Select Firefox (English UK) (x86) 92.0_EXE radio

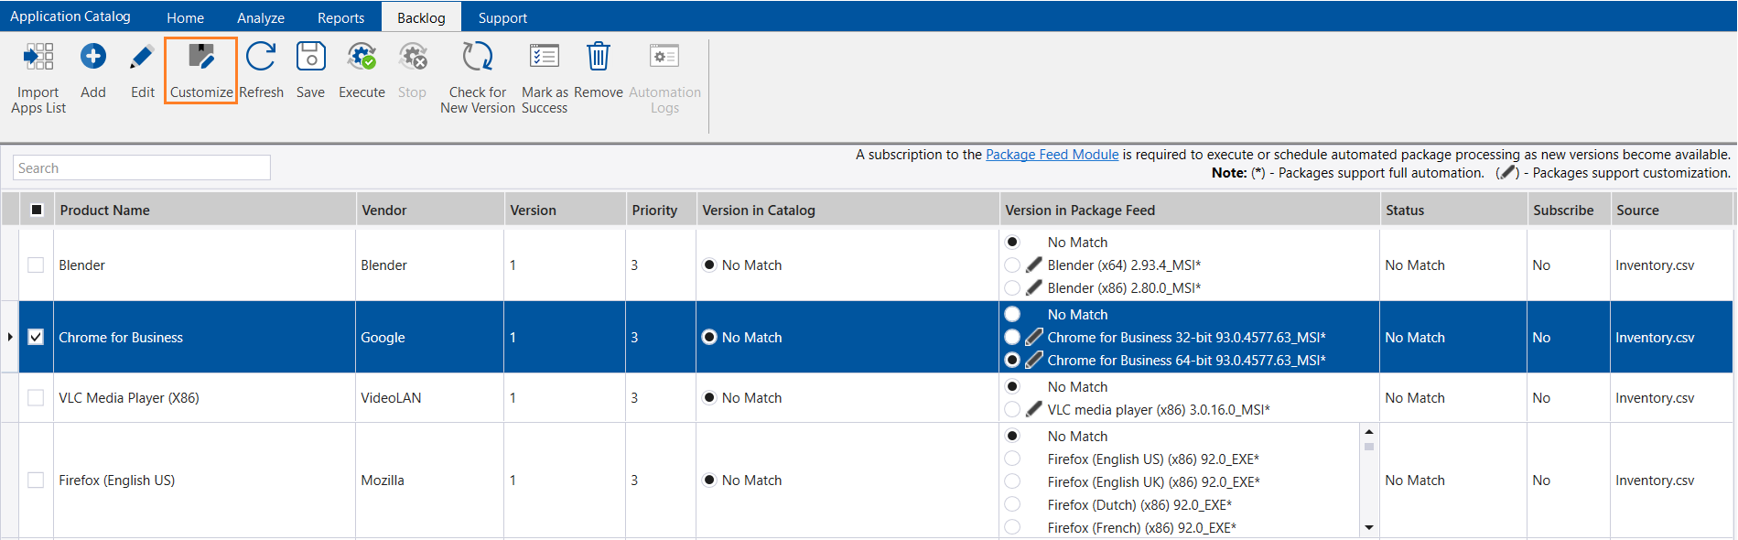pyautogui.click(x=1012, y=481)
